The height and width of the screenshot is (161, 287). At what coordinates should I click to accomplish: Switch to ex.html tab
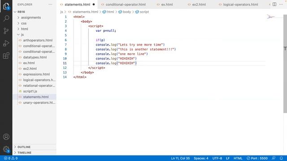tap(165, 4)
